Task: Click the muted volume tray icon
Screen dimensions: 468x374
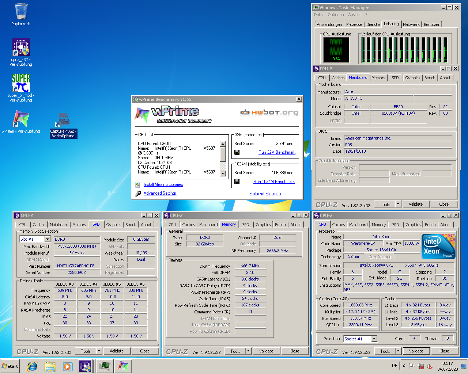Action: coord(430,366)
